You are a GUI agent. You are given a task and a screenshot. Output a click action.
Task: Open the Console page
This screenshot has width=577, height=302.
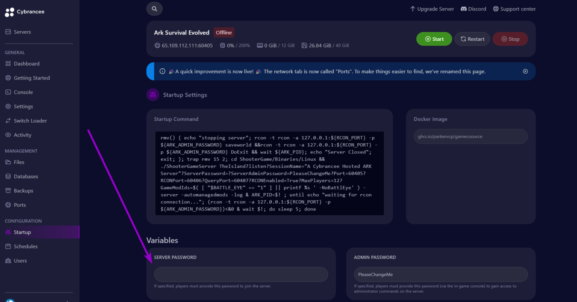23,92
